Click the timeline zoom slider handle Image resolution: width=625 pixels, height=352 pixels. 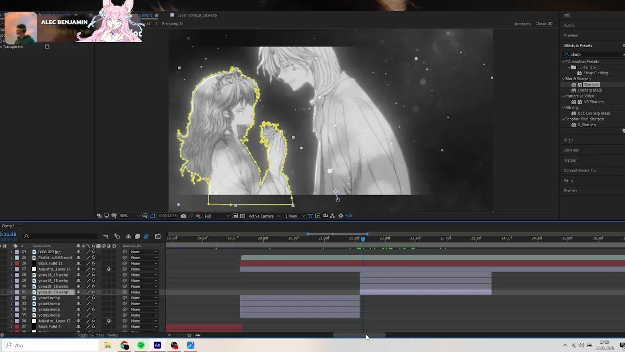coord(189,335)
